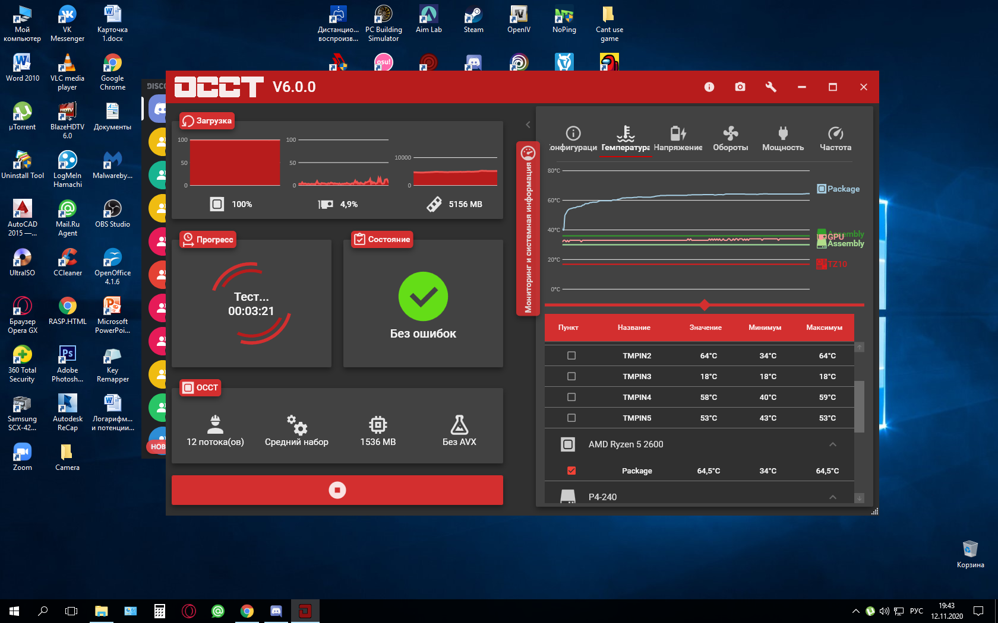Click the TZ10 legend entry in the graph

point(832,264)
